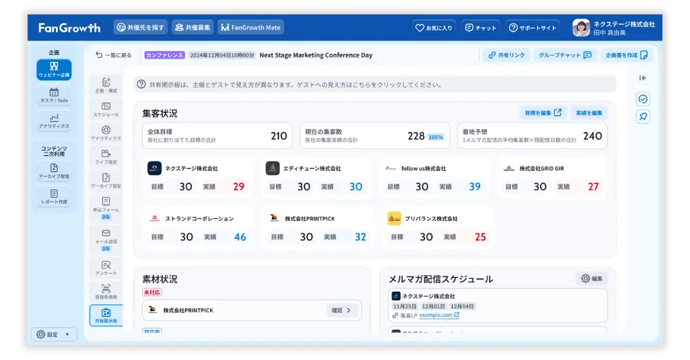This screenshot has height=360, width=690.
Task: Open ライブ設定 in the inner menu
Action: 106,156
